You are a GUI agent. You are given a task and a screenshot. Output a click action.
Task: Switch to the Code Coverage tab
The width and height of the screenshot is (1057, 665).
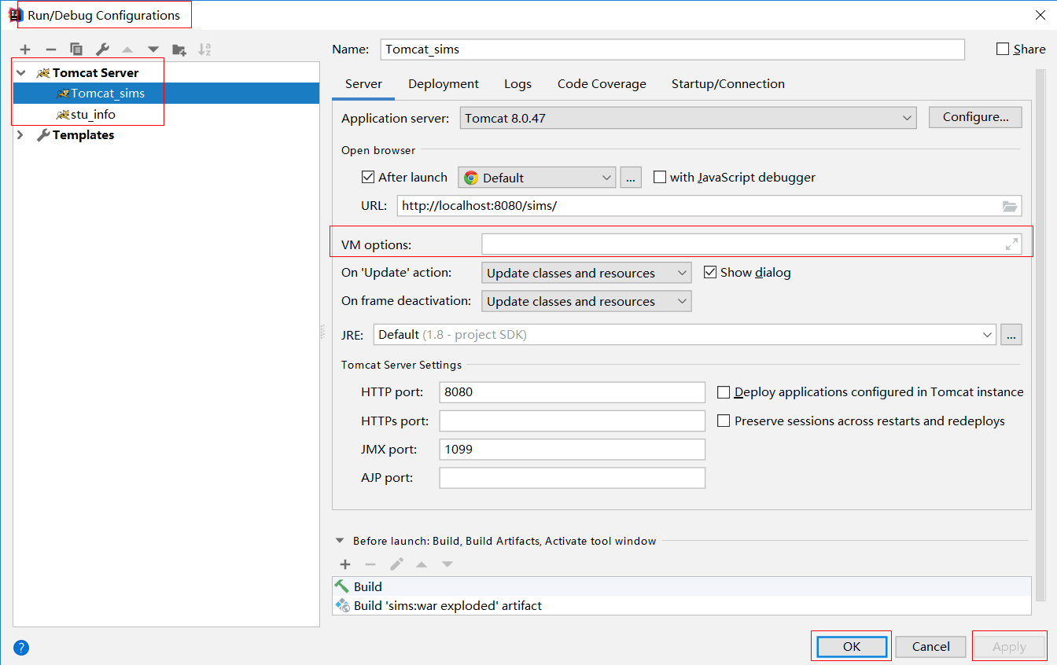[x=602, y=84]
